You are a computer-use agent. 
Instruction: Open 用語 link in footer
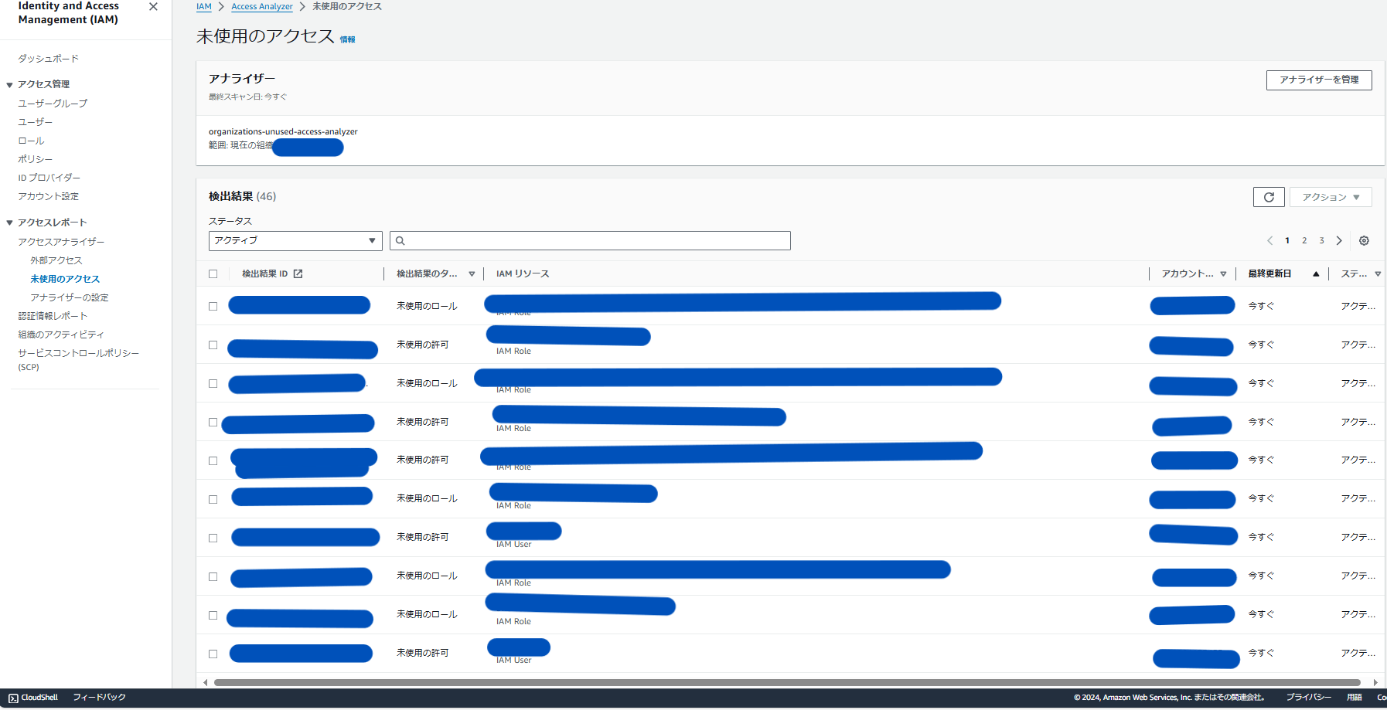click(x=1355, y=697)
